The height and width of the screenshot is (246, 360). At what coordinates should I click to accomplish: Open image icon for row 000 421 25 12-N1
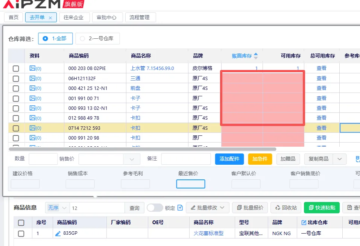point(32,88)
